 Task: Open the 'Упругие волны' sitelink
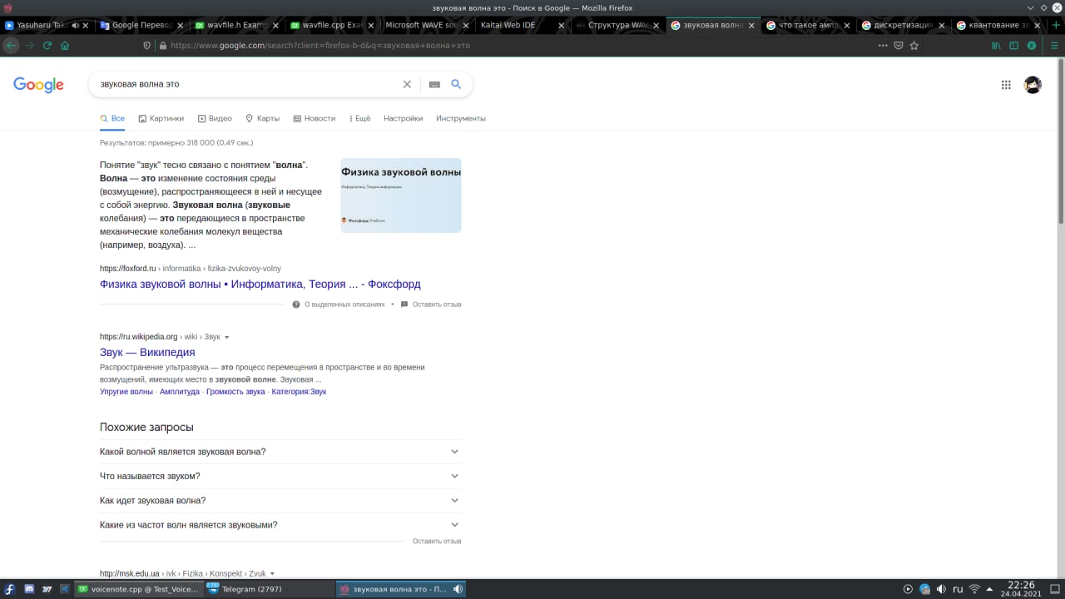coord(126,392)
